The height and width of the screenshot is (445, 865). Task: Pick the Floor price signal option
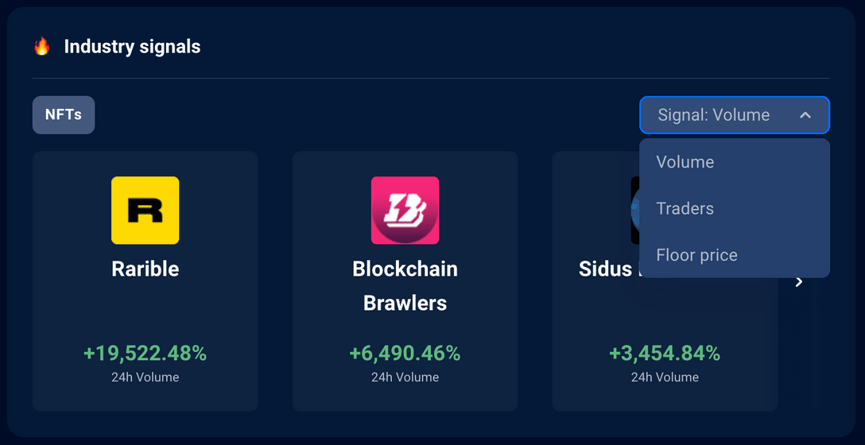(697, 255)
